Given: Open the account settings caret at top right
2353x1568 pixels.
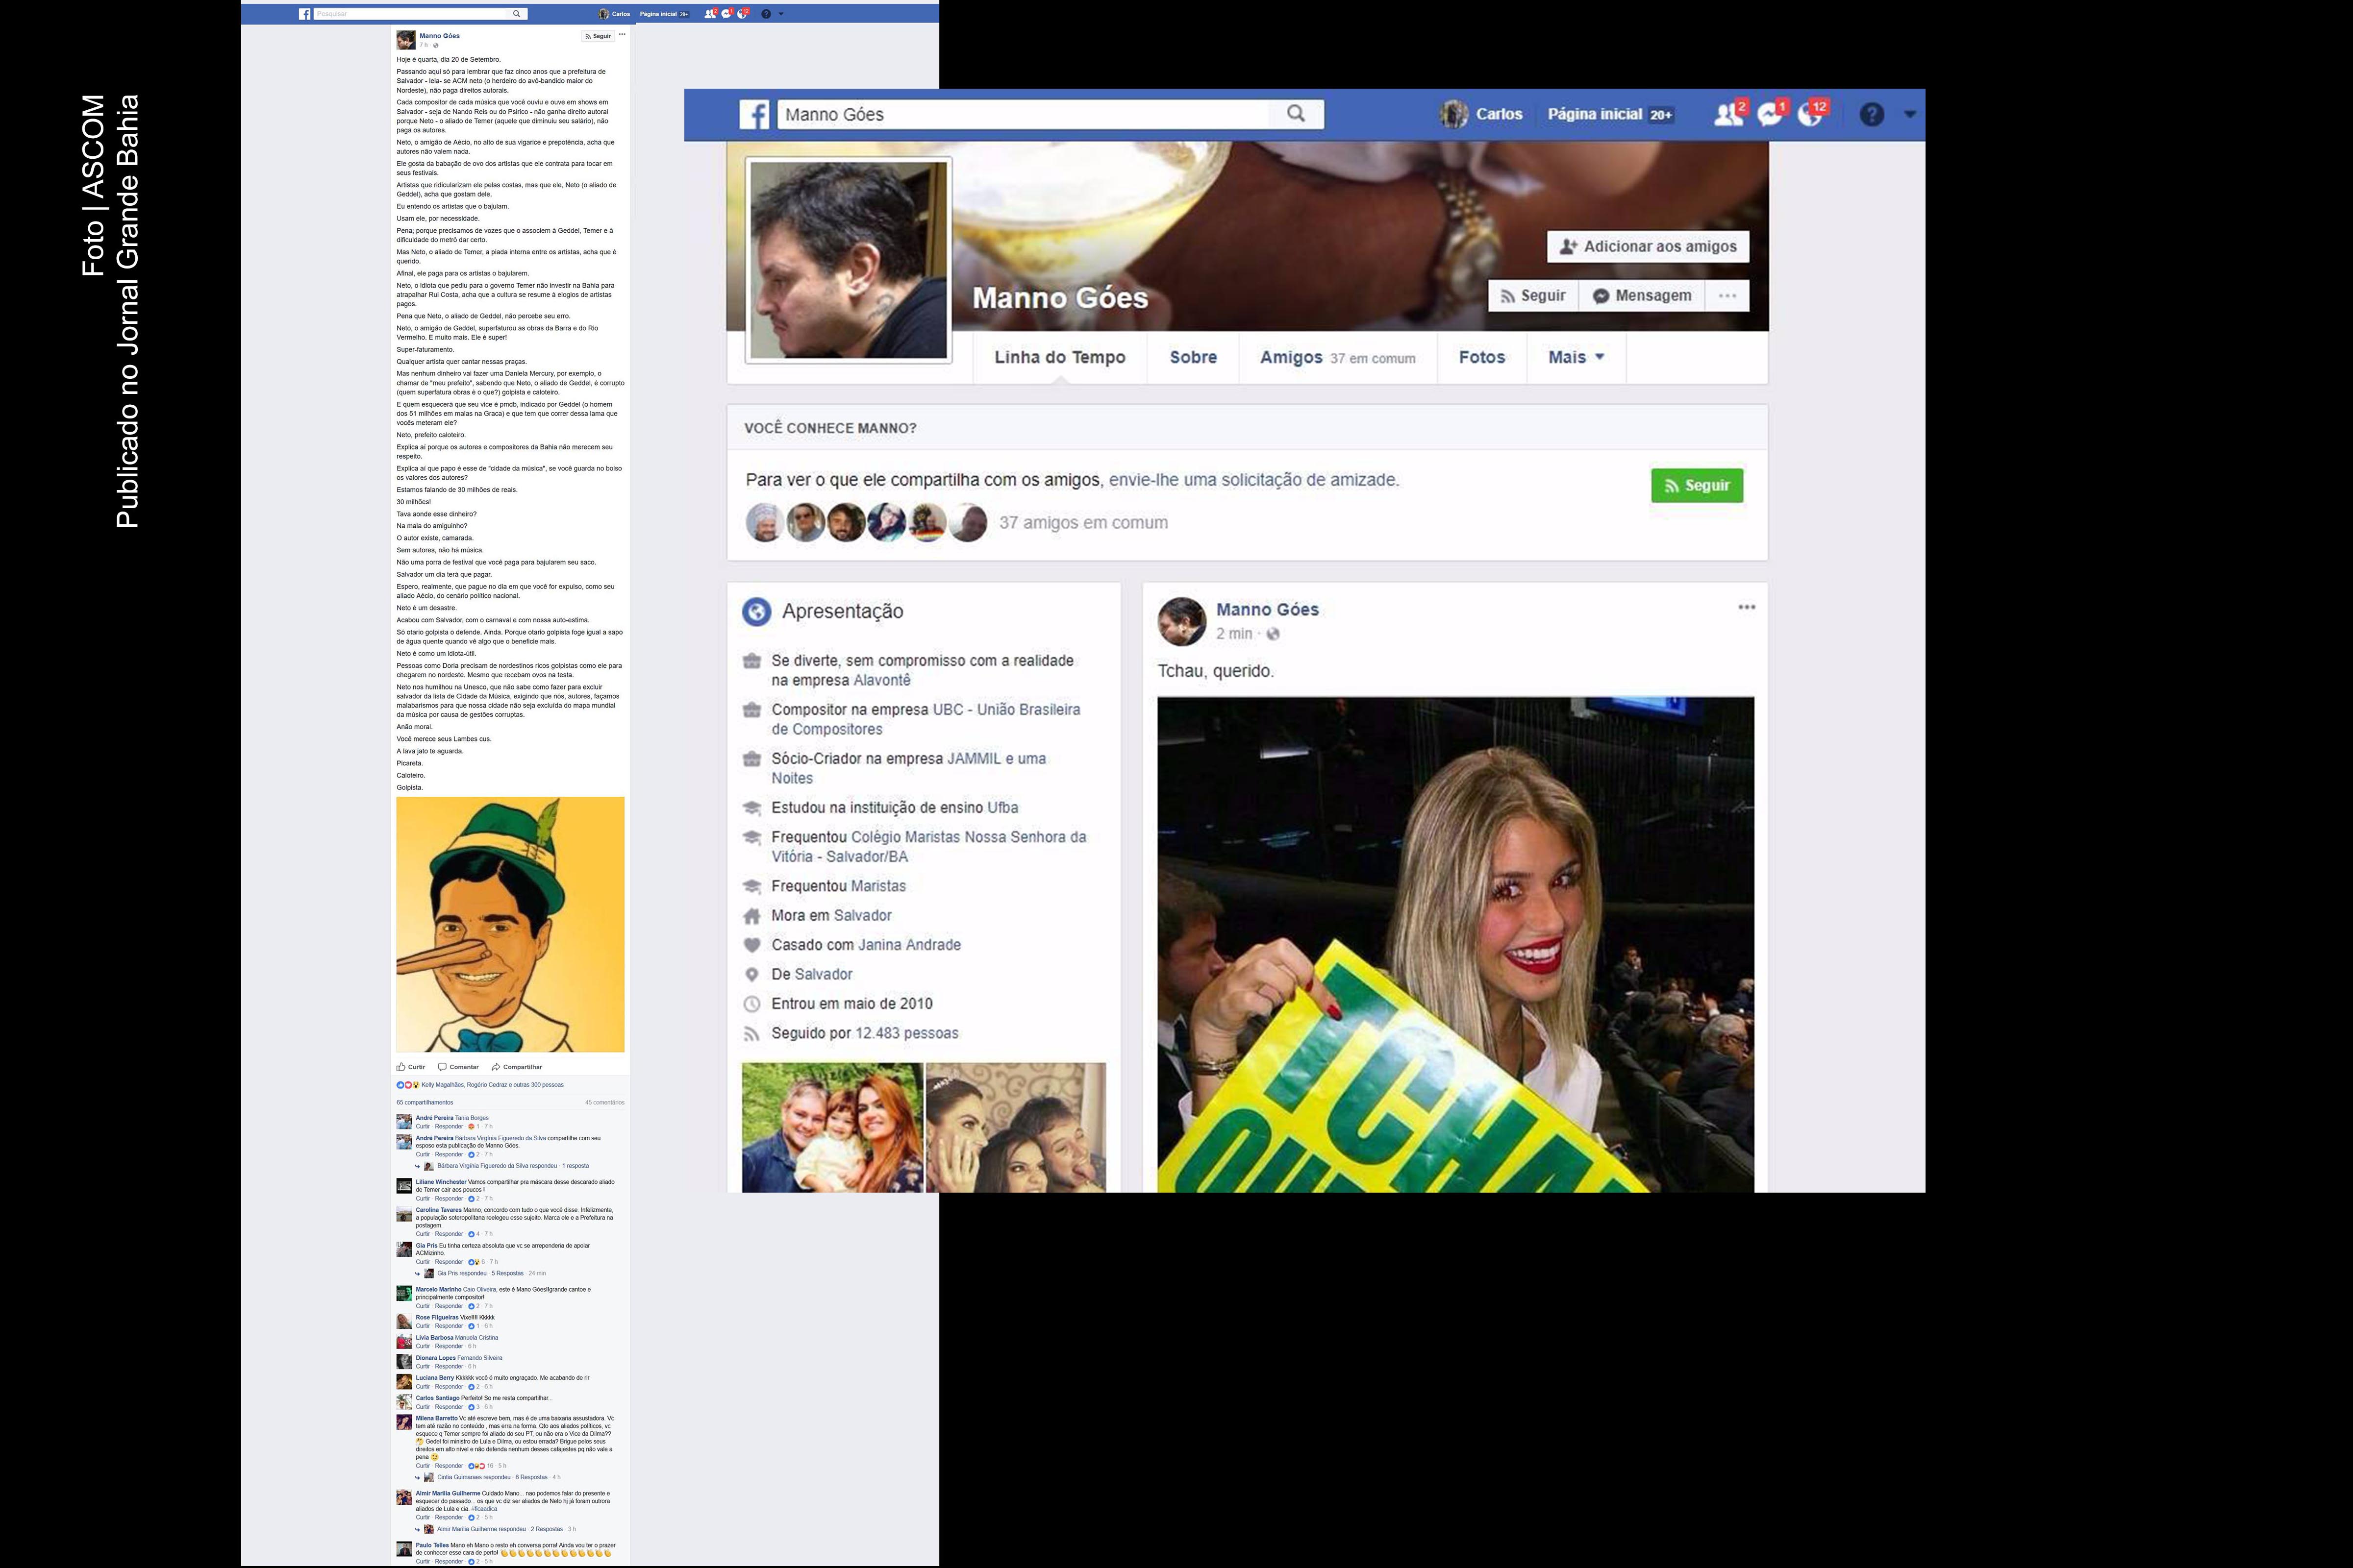Looking at the screenshot, I should pos(1909,115).
